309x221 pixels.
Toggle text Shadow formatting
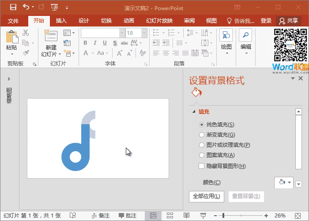[x=115, y=43]
